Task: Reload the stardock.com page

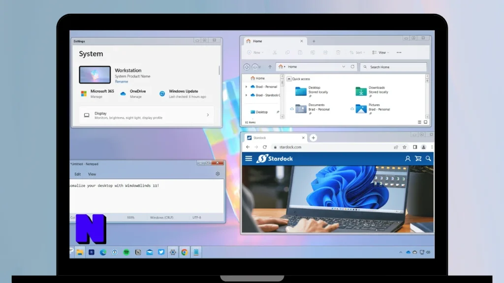Action: [x=264, y=147]
